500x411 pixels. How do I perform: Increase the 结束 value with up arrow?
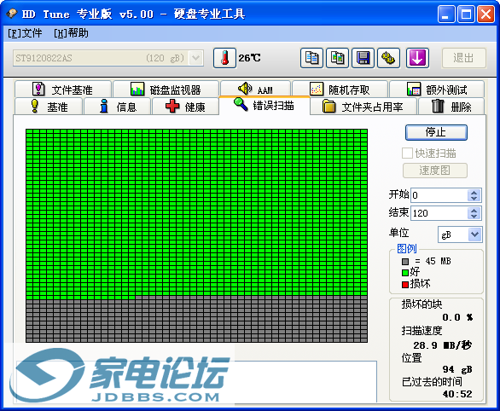474,211
